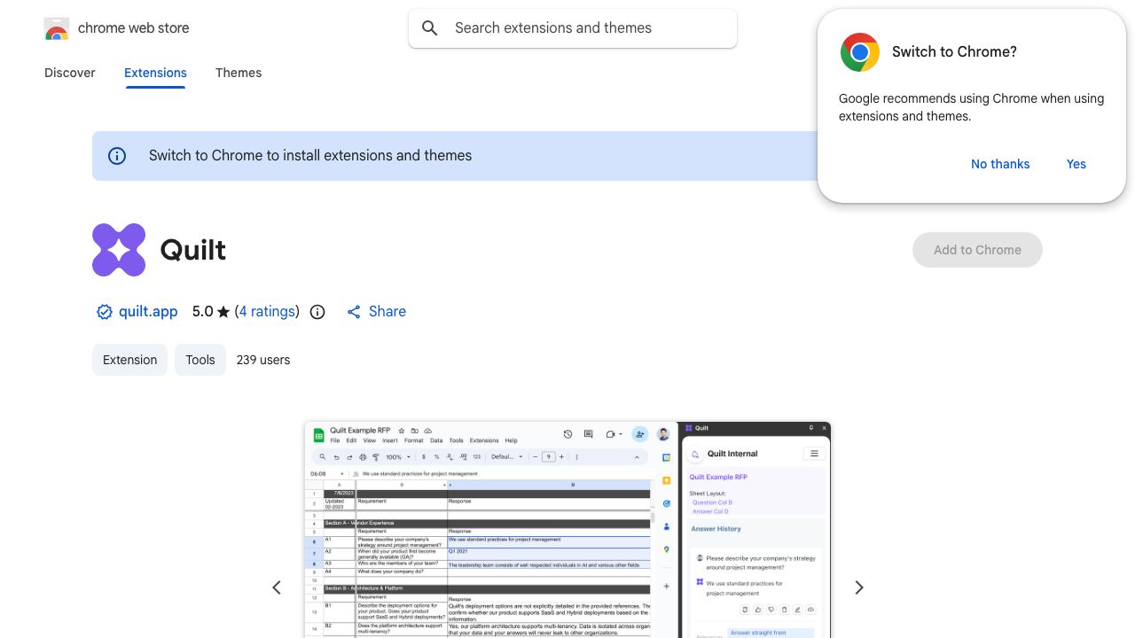Viewport: 1135px width, 638px height.
Task: Click the Add to Chrome button
Action: [x=977, y=250]
